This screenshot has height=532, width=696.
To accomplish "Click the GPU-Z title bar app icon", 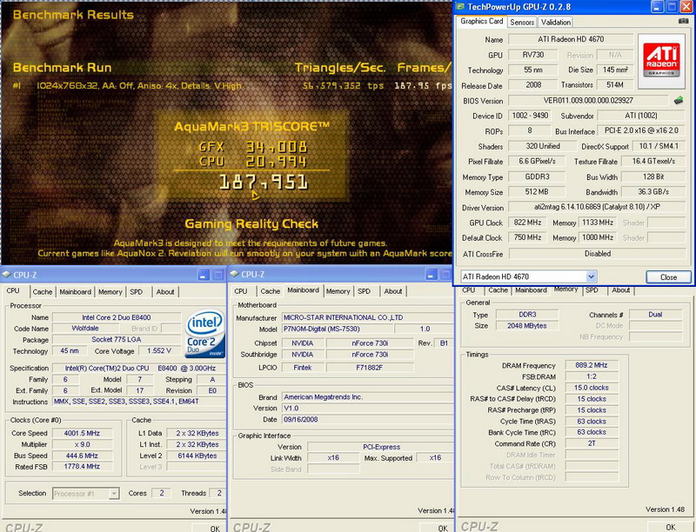I will tap(461, 7).
